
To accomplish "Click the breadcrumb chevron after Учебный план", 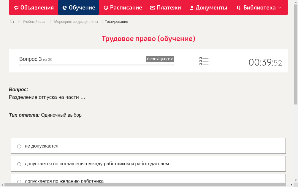I will (50, 21).
